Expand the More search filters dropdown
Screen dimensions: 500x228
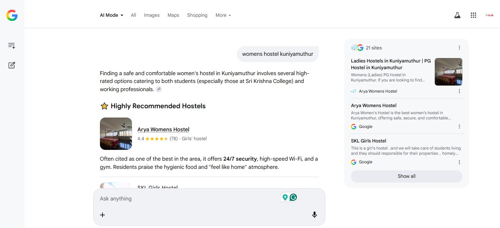click(x=223, y=15)
